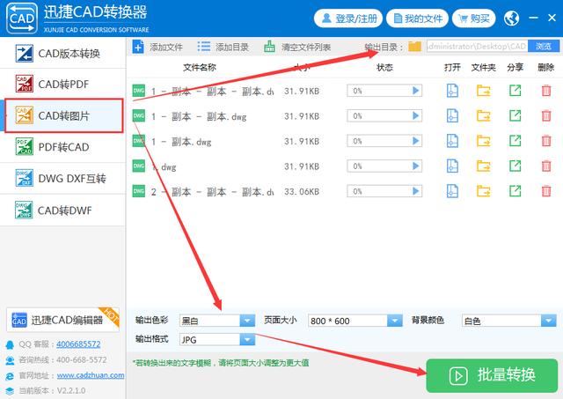Click the 浏览 browse button
Viewport: 563px width, 399px height.
coord(544,46)
